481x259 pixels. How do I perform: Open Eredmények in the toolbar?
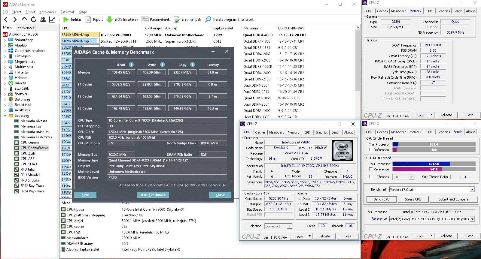pyautogui.click(x=187, y=20)
